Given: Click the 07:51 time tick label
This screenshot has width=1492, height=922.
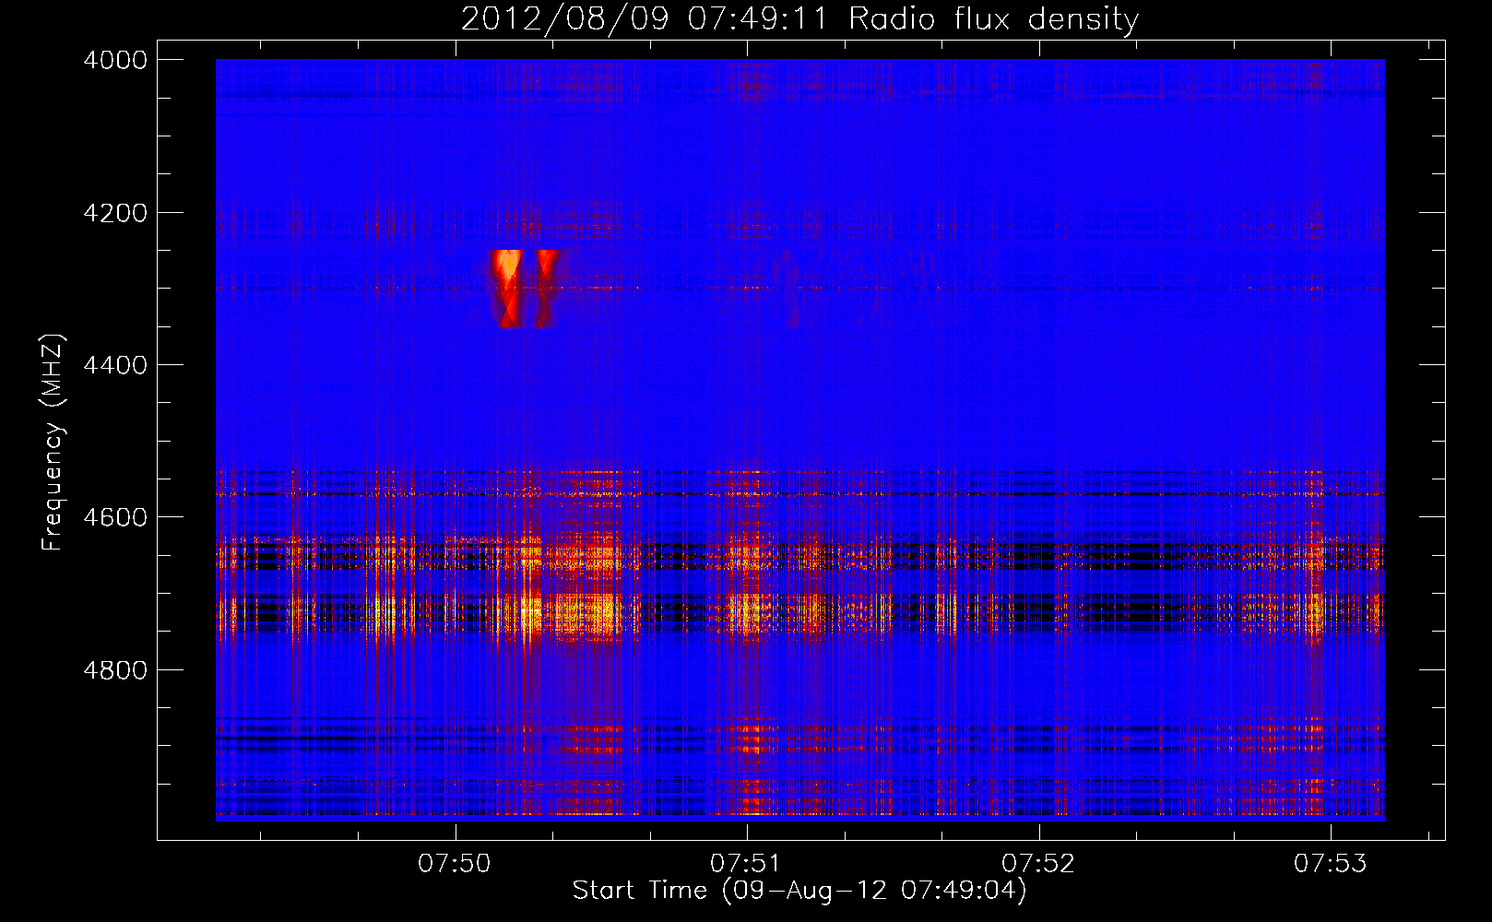Looking at the screenshot, I should (x=747, y=864).
